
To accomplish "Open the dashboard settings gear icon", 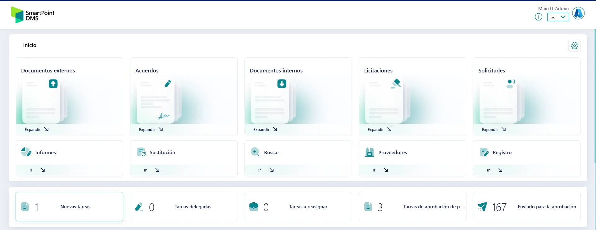I will click(574, 46).
